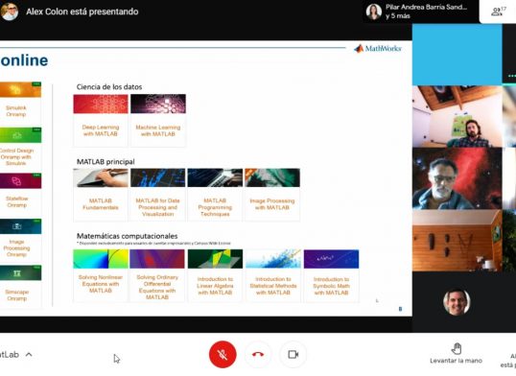Click the Image Processing Onramp card
This screenshot has width=516, height=376.
coord(20,239)
